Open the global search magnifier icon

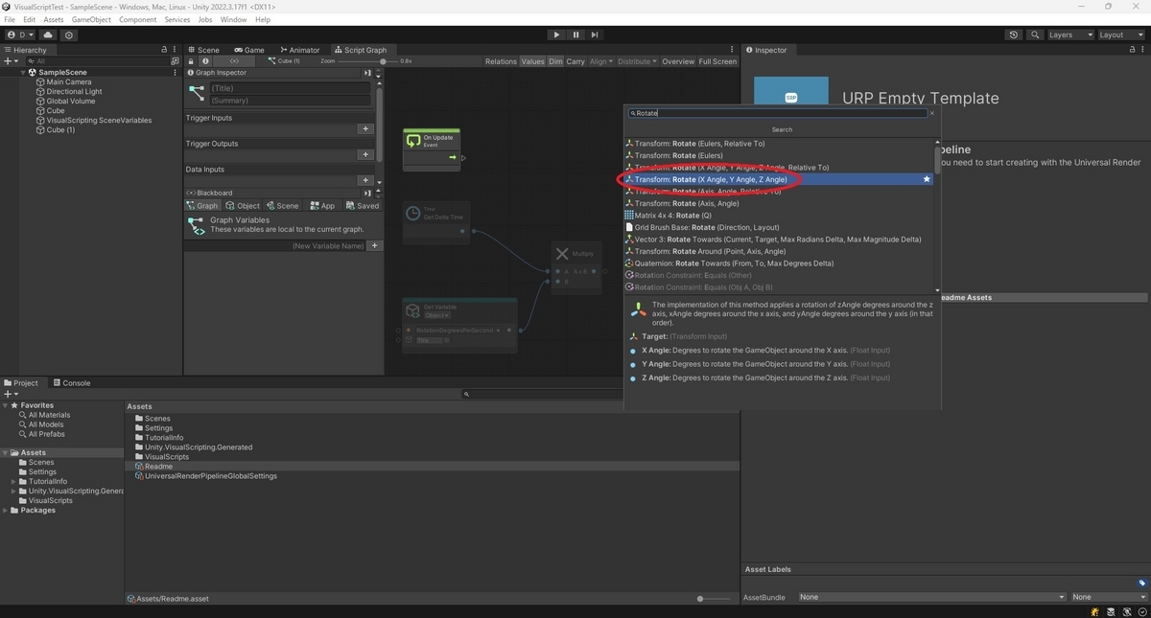1035,34
